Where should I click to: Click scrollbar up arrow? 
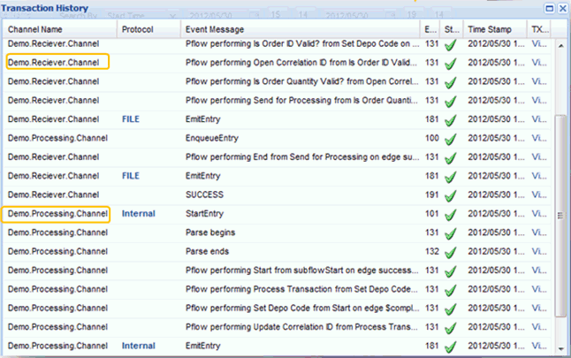560,46
